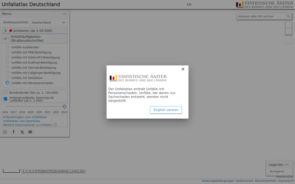This screenshot has height=184, width=295.
Task: Switch language via the EN link
Action: [189, 4]
